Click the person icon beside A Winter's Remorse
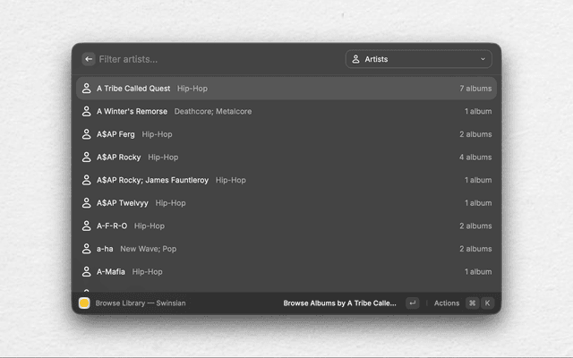 pyautogui.click(x=86, y=111)
